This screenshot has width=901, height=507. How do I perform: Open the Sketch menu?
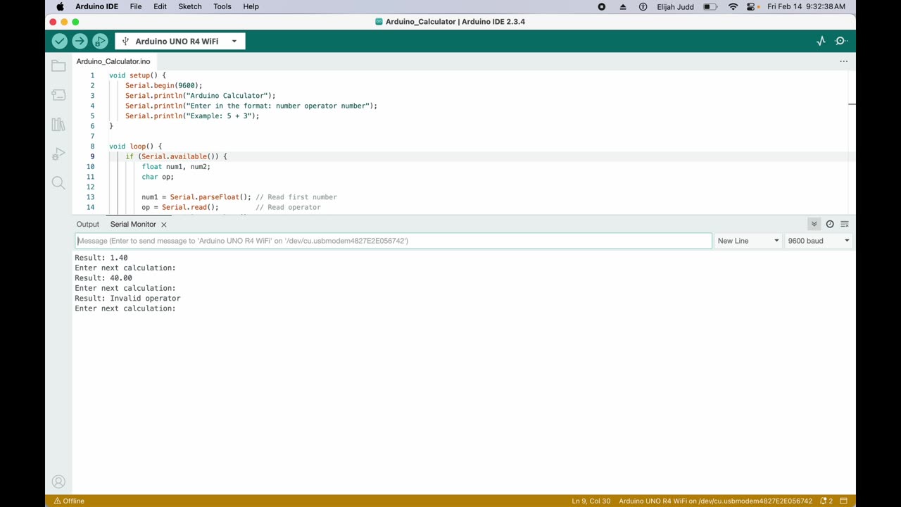(190, 6)
